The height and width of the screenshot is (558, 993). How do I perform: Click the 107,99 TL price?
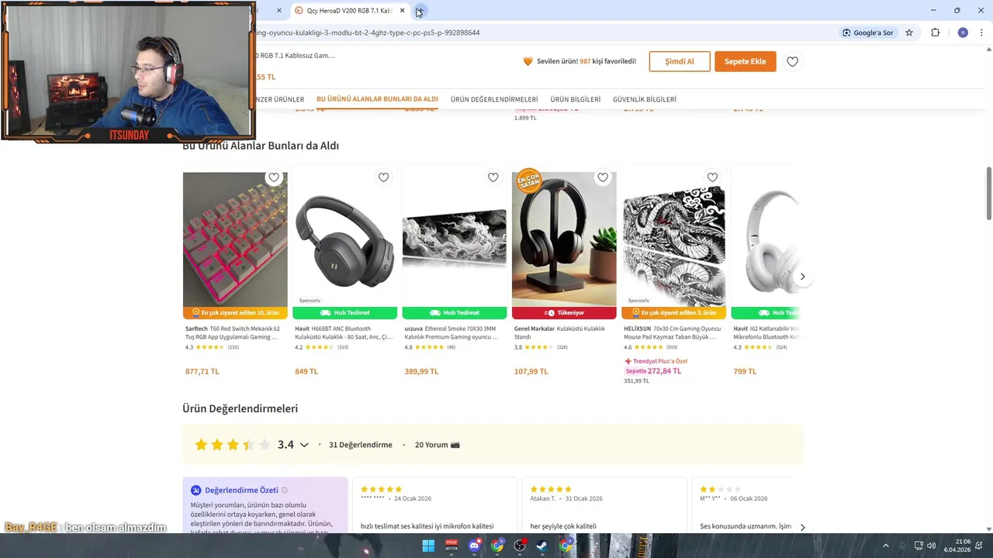(x=531, y=371)
